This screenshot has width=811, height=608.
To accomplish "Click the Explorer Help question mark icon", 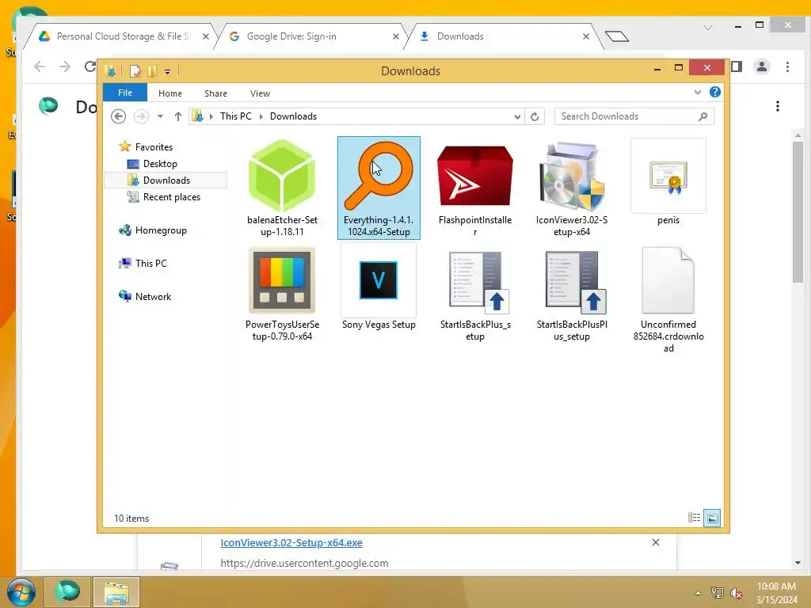I will [x=715, y=92].
